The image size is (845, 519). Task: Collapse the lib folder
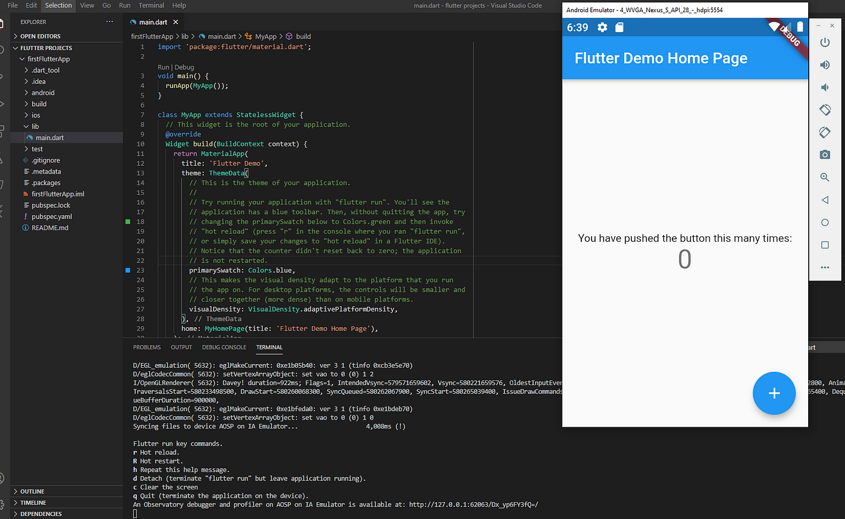tap(66, 127)
